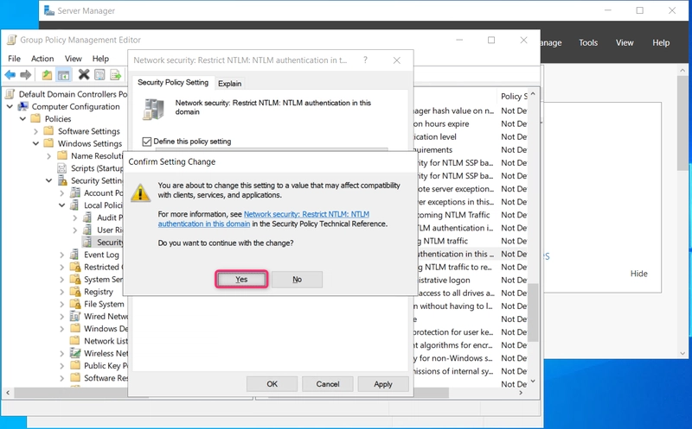
Task: Click the Policies folder icon
Action: point(35,118)
